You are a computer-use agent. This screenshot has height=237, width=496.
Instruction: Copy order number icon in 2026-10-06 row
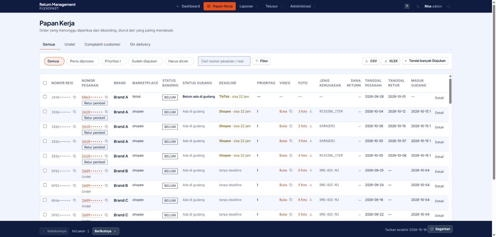(106, 127)
